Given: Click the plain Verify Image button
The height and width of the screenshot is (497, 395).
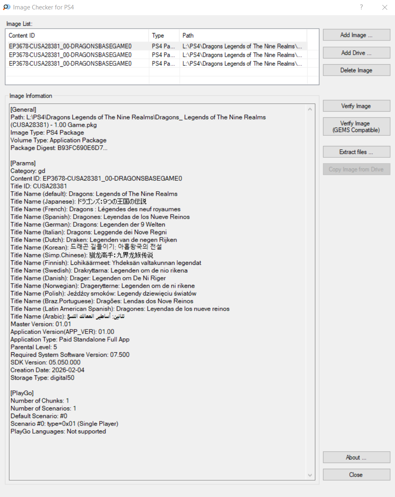Looking at the screenshot, I should click(357, 106).
